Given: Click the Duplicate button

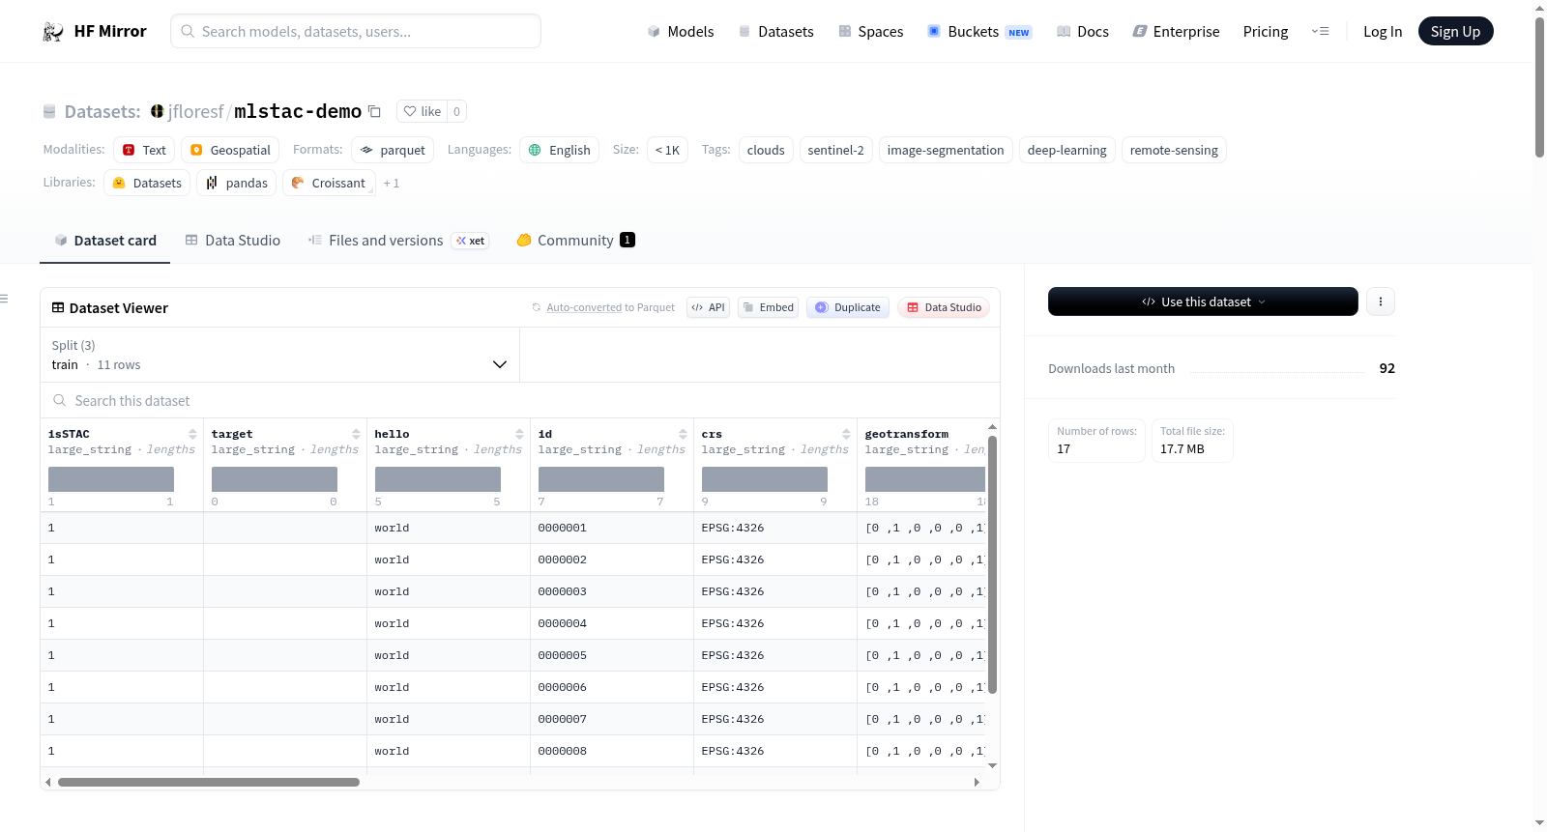Looking at the screenshot, I should (x=847, y=307).
